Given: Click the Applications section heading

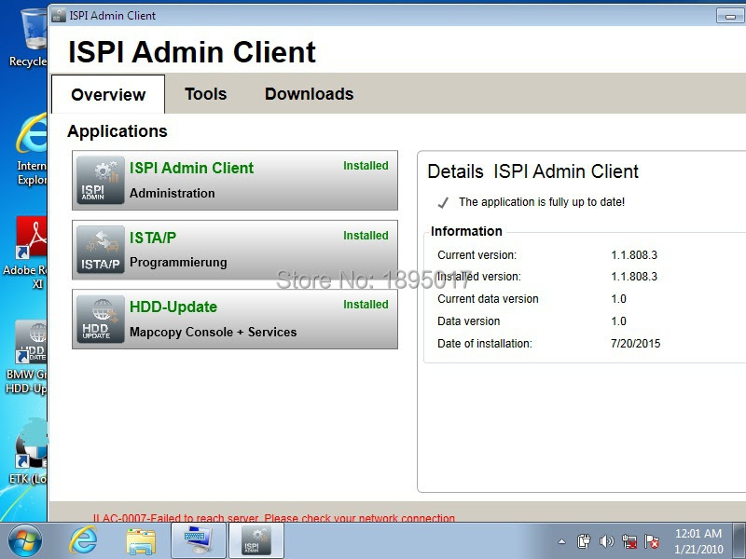Looking at the screenshot, I should [x=117, y=130].
